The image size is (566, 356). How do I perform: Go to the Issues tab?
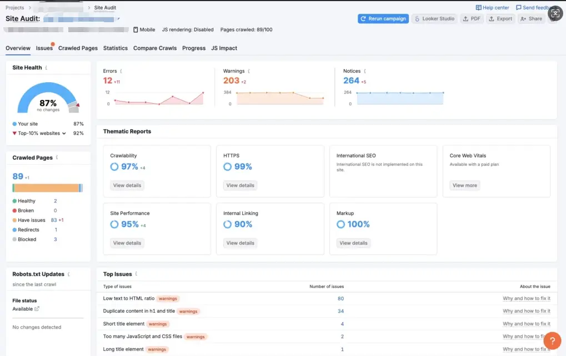pos(44,48)
